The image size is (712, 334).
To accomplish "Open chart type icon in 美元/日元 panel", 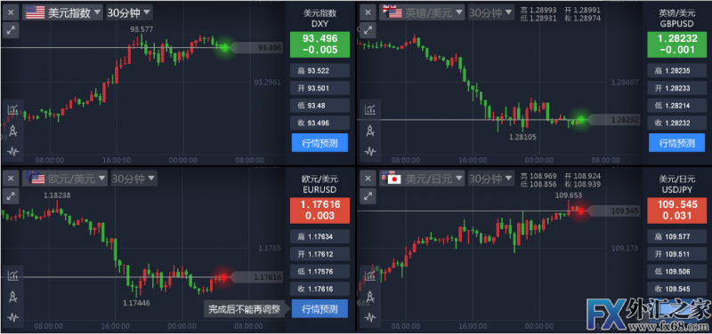I will coord(370,275).
